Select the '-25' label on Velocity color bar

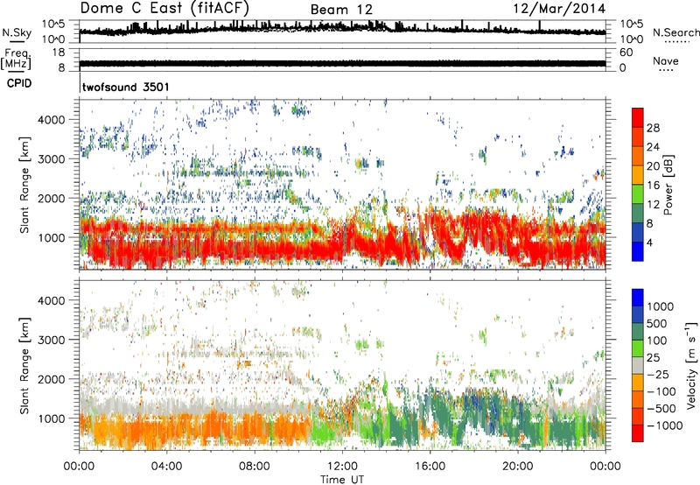658,375
